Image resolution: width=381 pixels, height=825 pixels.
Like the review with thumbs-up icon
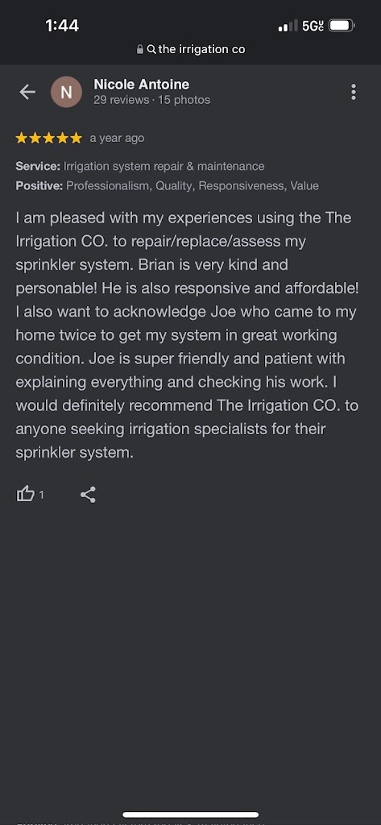25,494
